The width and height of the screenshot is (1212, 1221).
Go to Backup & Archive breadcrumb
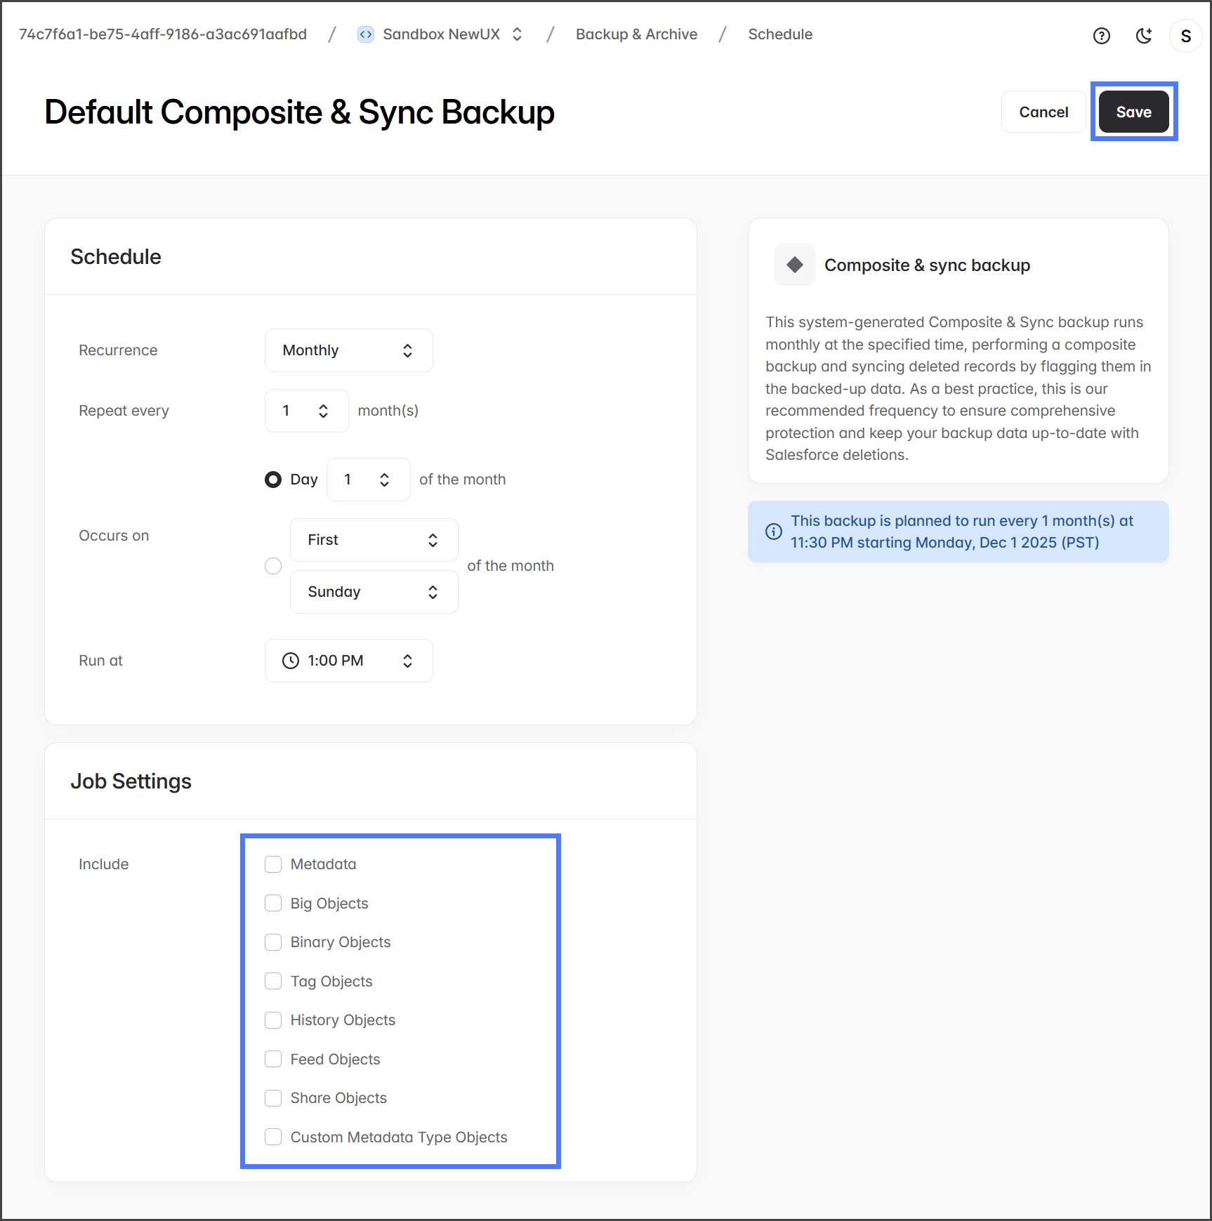point(636,34)
